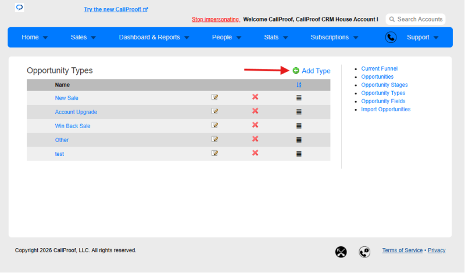The width and height of the screenshot is (465, 273).
Task: Edit the New Sale opportunity type
Action: pos(214,97)
